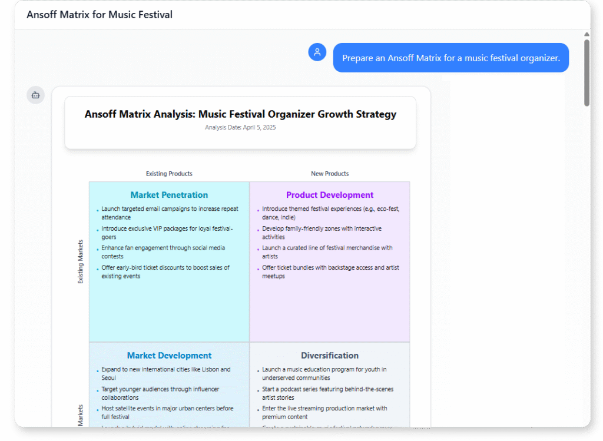Click the window title "Ansoff Matrix for Music Festival"
Screen dimensions: 603x441
click(x=99, y=14)
